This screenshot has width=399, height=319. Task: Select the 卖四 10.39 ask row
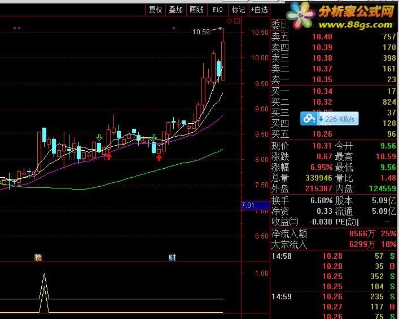point(334,47)
